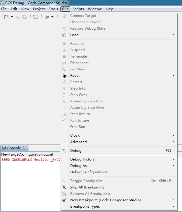Expand the Advanced submenu arrow
Screen dimensions: 182x212
tap(173, 142)
